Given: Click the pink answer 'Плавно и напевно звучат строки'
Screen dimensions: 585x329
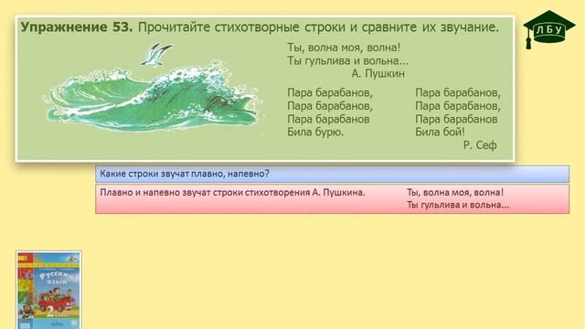Looking at the screenshot, I should point(232,193).
